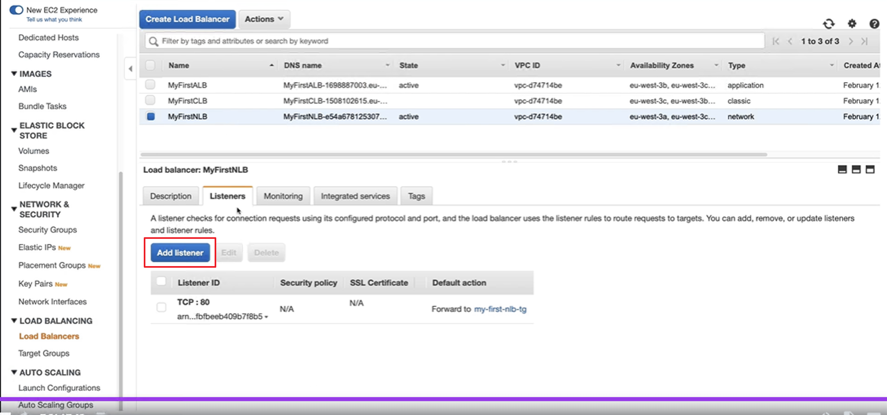887x415 pixels.
Task: Switch to the Description tab
Action: [171, 196]
